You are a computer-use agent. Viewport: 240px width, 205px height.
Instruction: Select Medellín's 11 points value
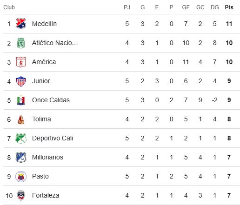click(x=229, y=24)
